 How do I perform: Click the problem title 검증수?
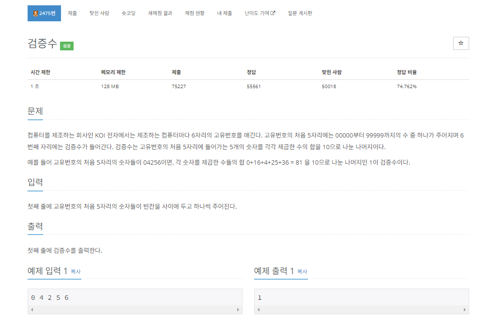tap(42, 43)
